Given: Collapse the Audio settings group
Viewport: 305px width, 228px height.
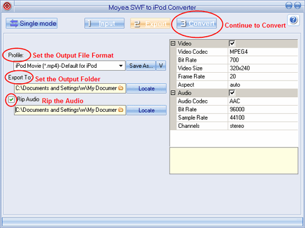Looking at the screenshot, I should pos(173,93).
